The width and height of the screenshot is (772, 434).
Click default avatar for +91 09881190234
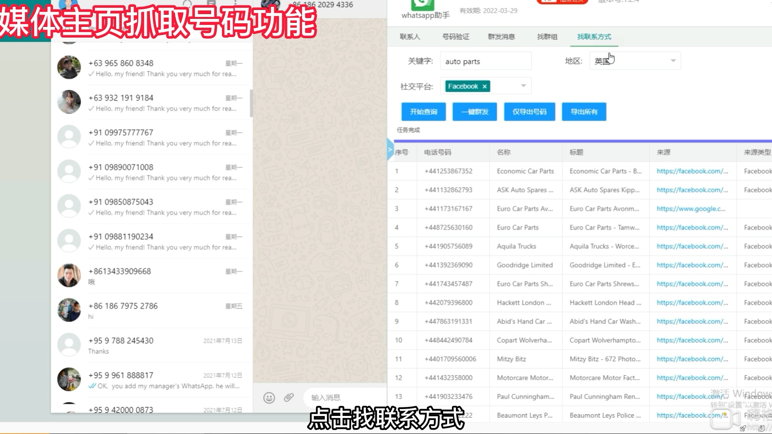click(x=69, y=241)
